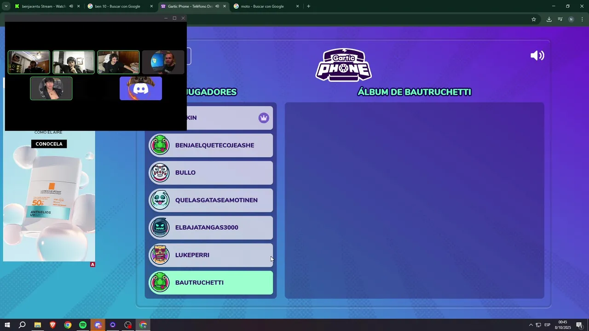Click Discord logo participant tile

pos(141,88)
